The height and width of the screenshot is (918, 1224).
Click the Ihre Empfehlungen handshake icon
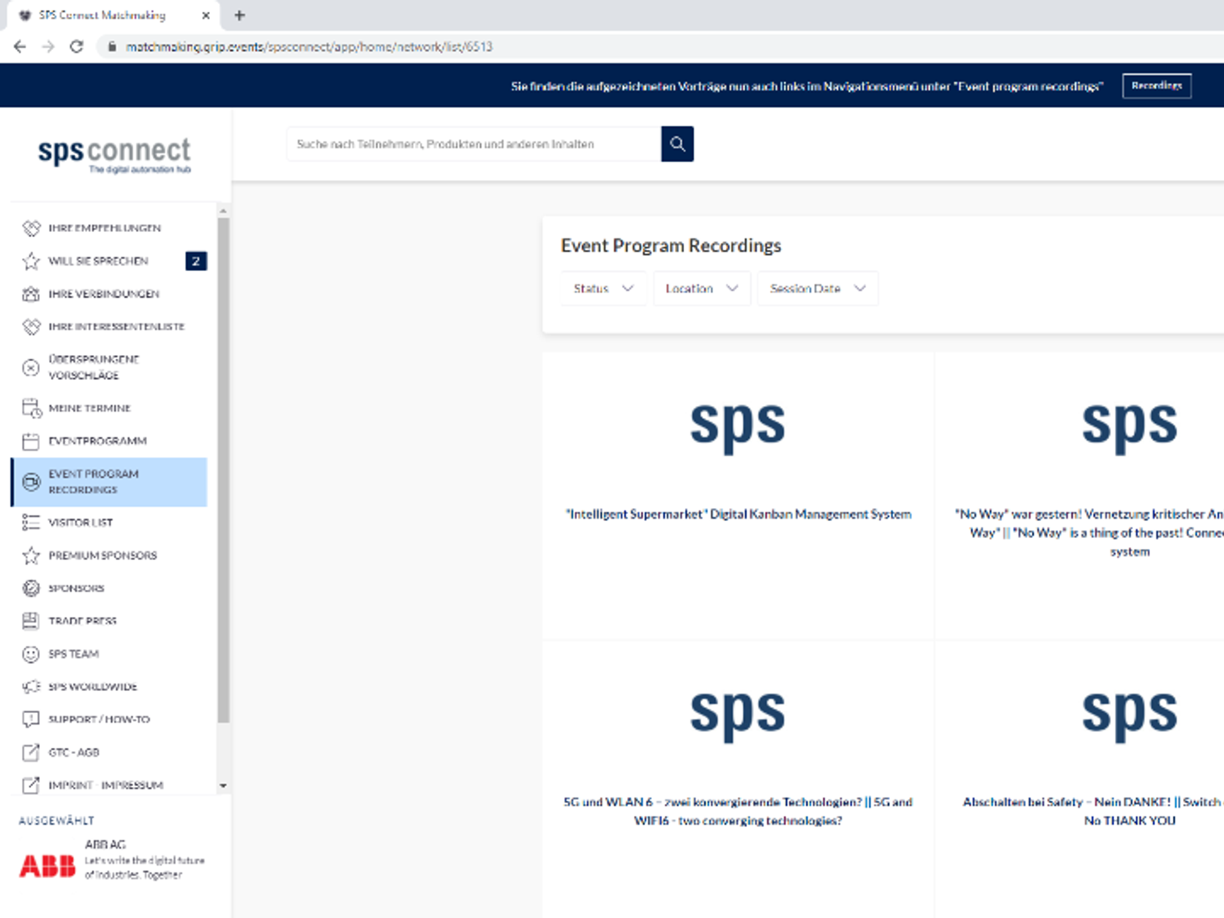click(x=31, y=228)
